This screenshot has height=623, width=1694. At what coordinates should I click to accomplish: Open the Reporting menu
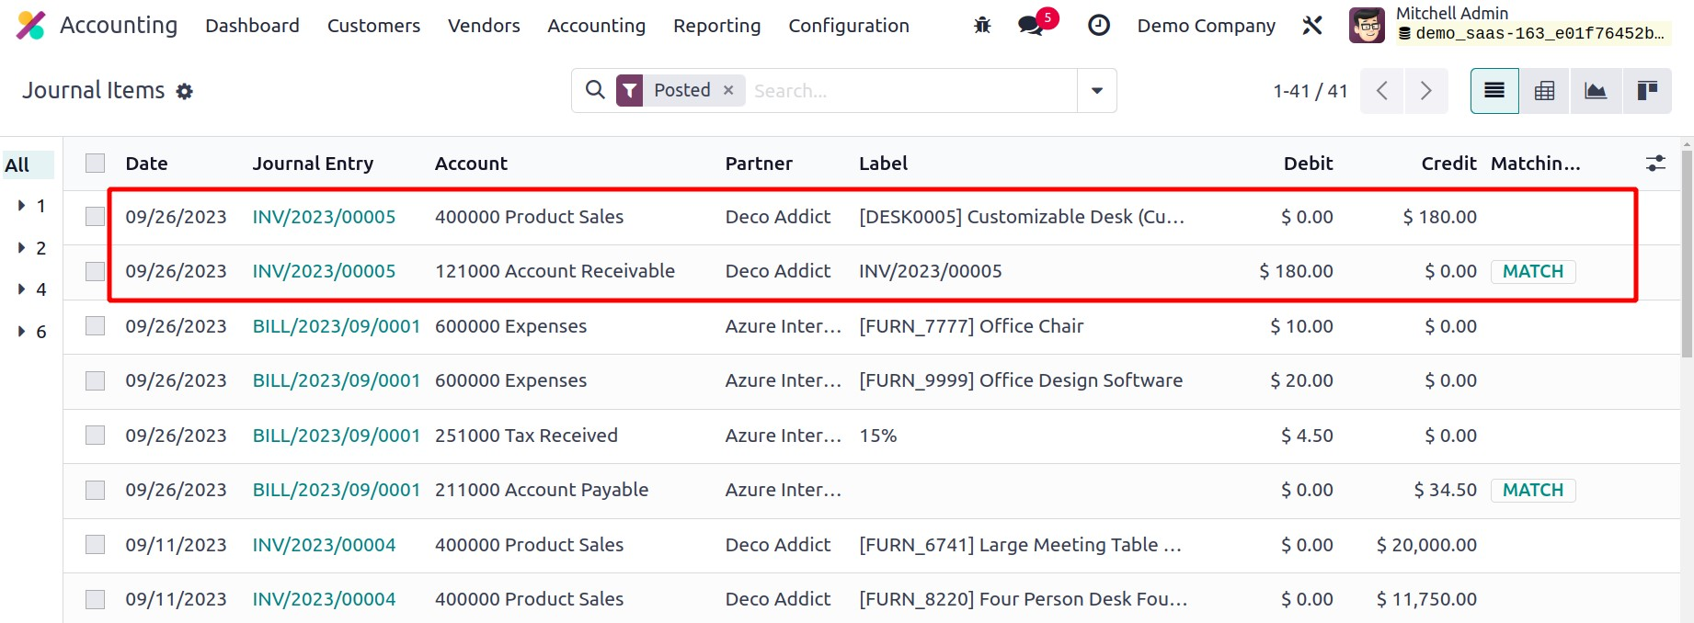point(716,26)
